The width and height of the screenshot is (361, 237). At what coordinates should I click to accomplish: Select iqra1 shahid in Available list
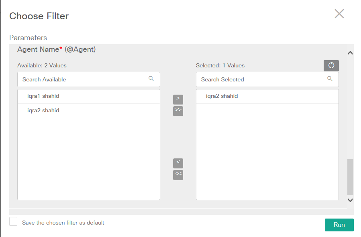point(43,96)
